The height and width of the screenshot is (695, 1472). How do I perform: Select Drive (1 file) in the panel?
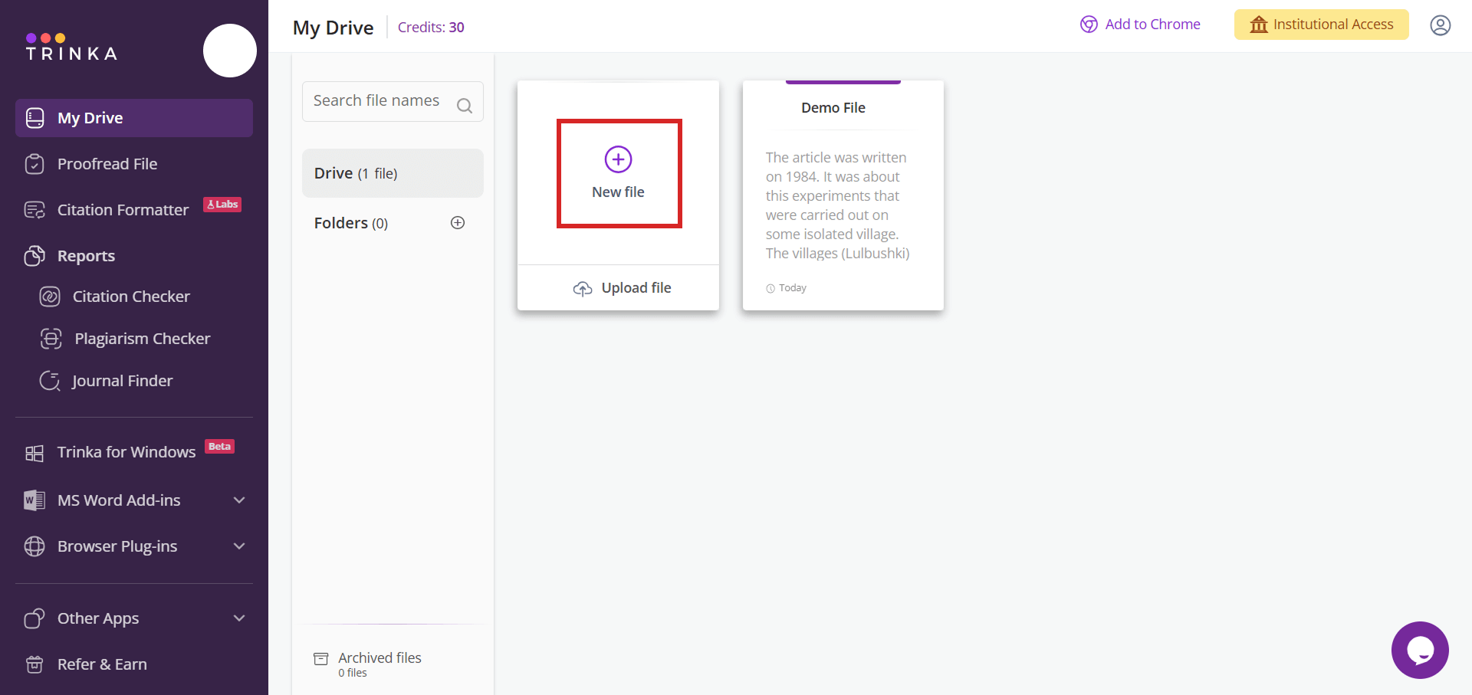pyautogui.click(x=393, y=173)
